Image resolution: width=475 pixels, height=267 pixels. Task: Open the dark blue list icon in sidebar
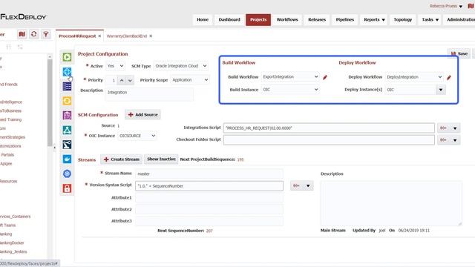point(67,86)
